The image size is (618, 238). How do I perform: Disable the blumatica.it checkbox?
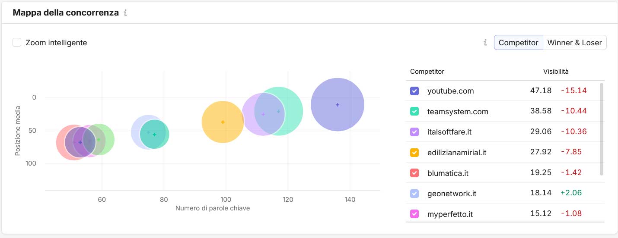pyautogui.click(x=414, y=173)
